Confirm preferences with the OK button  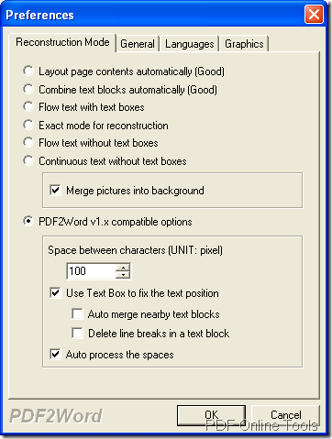pyautogui.click(x=211, y=415)
